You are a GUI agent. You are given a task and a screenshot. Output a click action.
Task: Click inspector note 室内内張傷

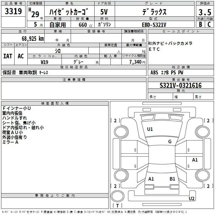(x=12, y=113)
